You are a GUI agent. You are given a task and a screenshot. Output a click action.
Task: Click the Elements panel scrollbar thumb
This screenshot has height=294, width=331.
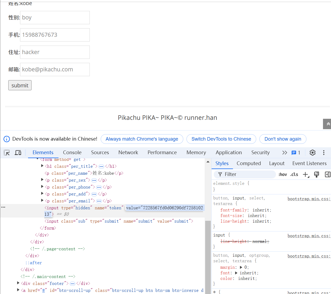tap(208, 257)
